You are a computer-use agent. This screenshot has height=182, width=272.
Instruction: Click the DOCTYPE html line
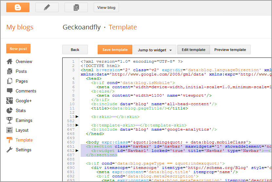coord(100,66)
